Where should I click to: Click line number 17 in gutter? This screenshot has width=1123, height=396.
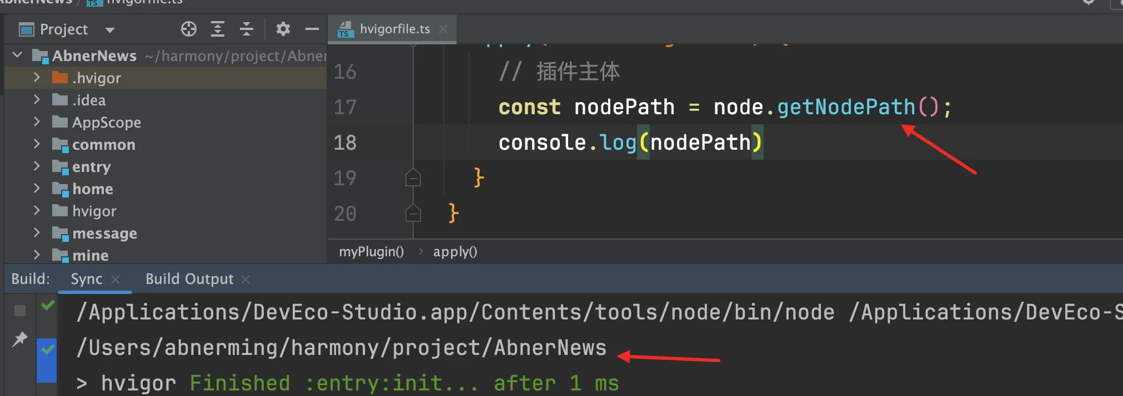pos(345,107)
